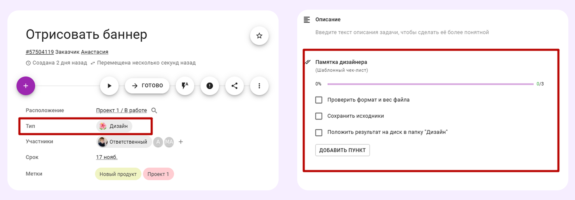Check "Сохранить исходники"
Image resolution: width=575 pixels, height=200 pixels.
(x=319, y=116)
